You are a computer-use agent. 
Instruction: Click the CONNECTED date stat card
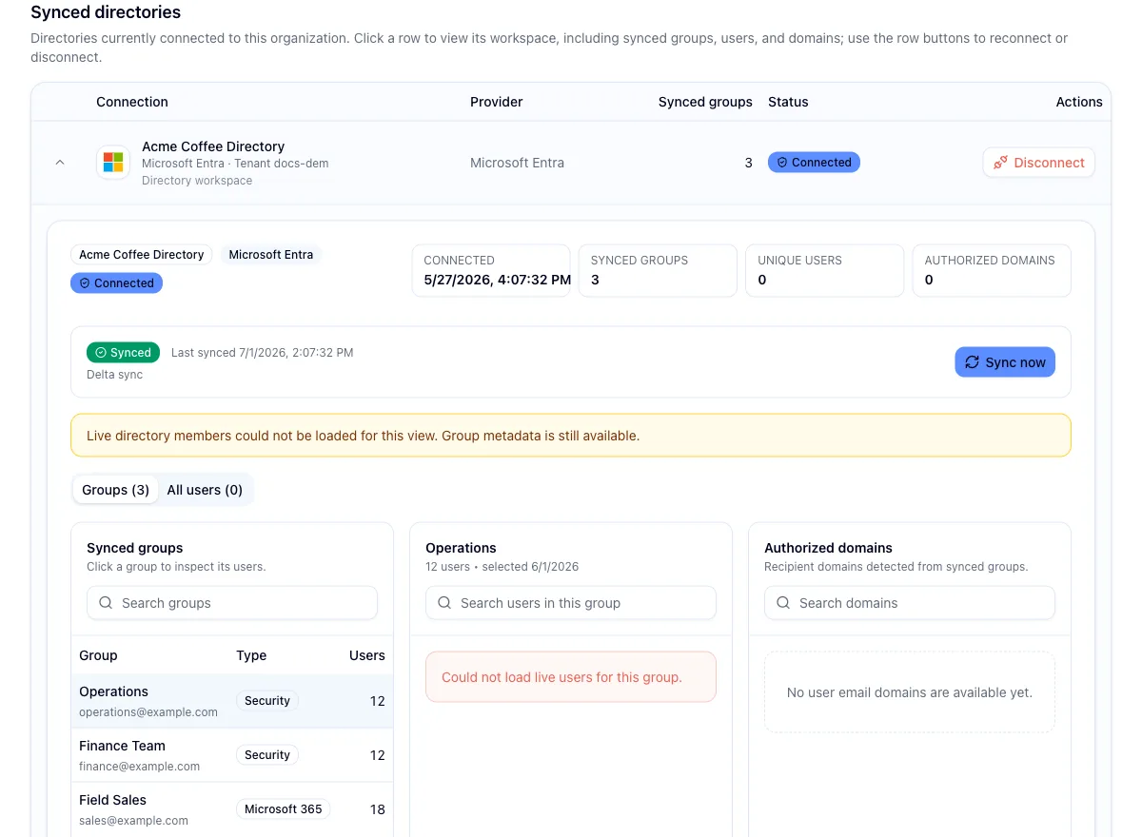(491, 270)
